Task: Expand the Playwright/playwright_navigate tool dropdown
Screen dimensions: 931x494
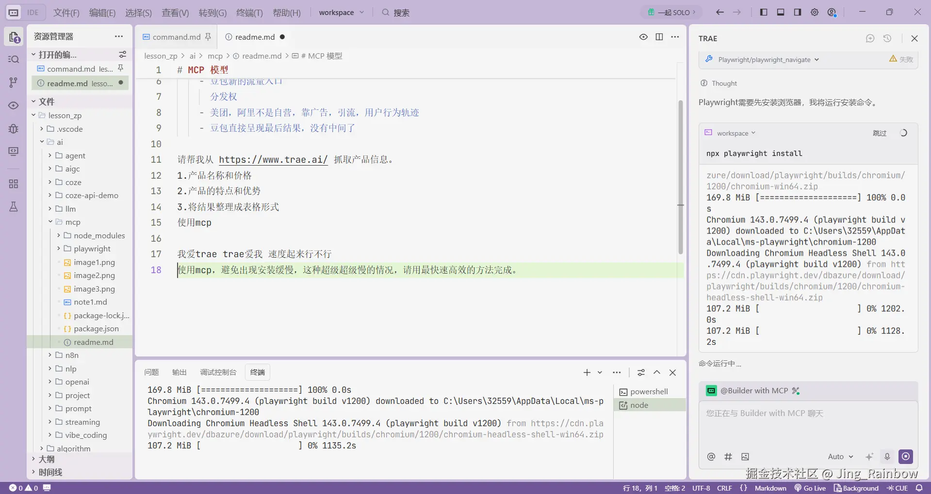Action: click(x=817, y=60)
